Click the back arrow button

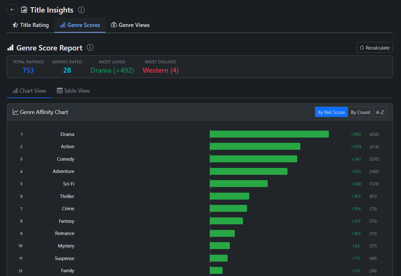click(13, 10)
